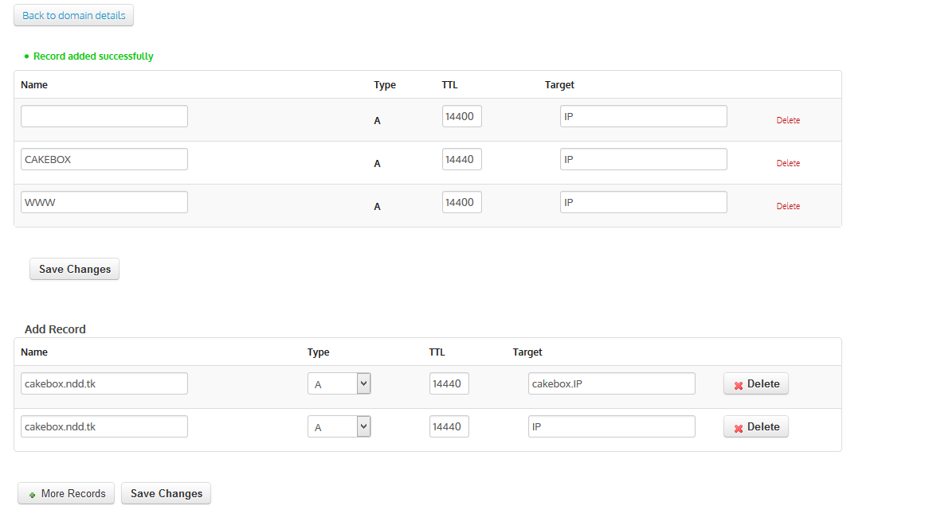Delete the empty-name A record

(787, 120)
